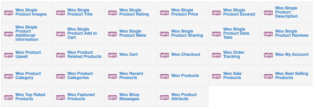Click the Woo logo next to Woo My Account

click(268, 55)
